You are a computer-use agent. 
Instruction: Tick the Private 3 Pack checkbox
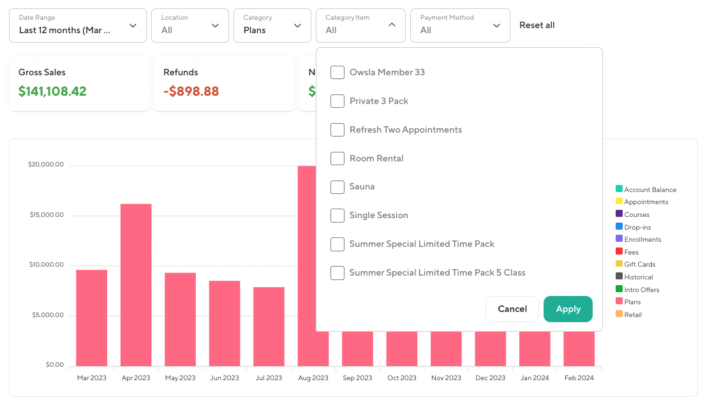337,101
